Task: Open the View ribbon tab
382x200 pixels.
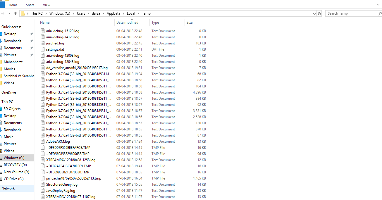Action: 47,5
